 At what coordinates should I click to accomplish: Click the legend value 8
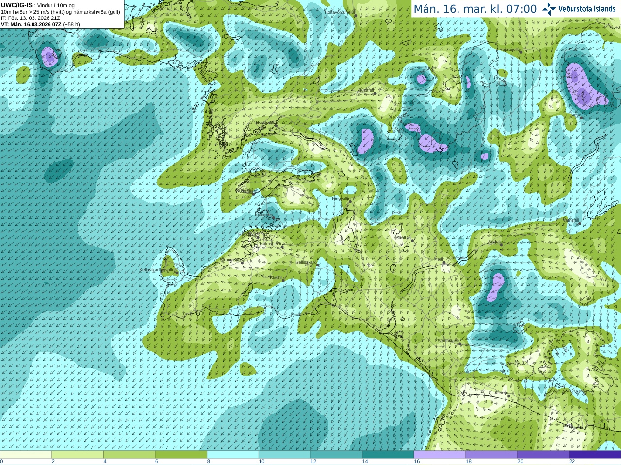(209, 462)
